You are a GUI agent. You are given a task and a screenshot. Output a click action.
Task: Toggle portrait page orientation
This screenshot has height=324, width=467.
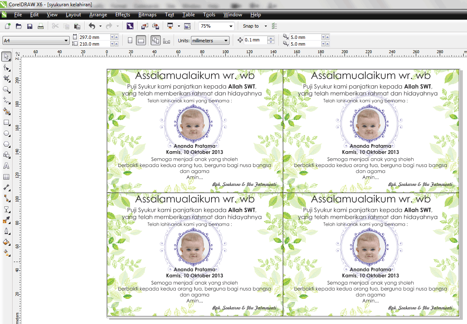(x=130, y=40)
